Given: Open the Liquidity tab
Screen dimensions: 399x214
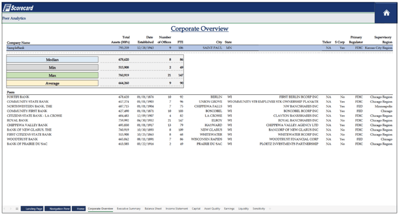Looking at the screenshot, I should tap(243, 209).
